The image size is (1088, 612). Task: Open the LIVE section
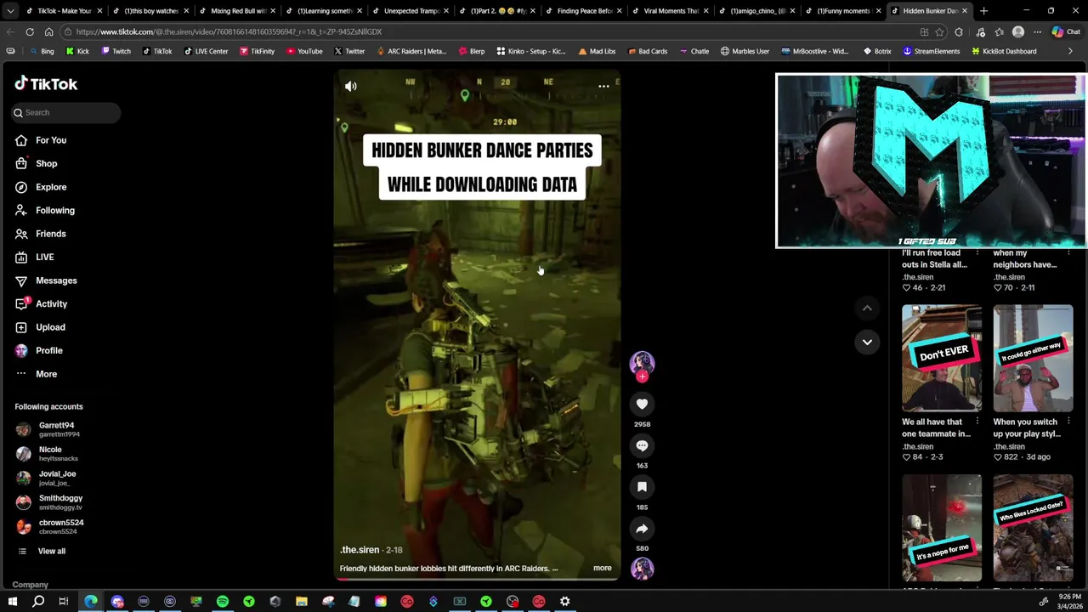[x=44, y=257]
